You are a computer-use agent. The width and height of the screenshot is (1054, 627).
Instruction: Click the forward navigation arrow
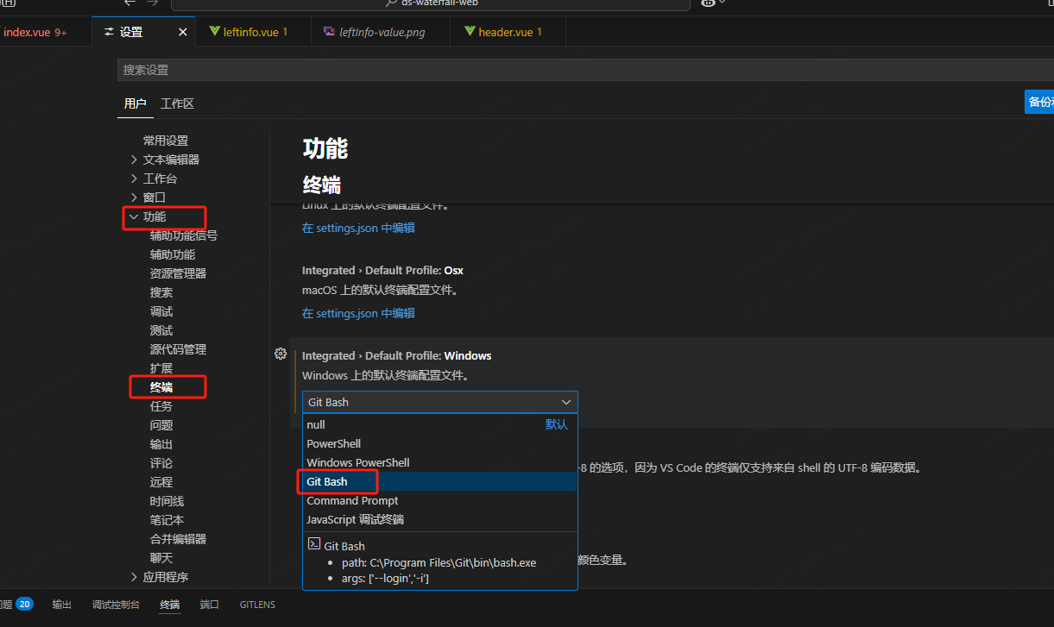[152, 3]
